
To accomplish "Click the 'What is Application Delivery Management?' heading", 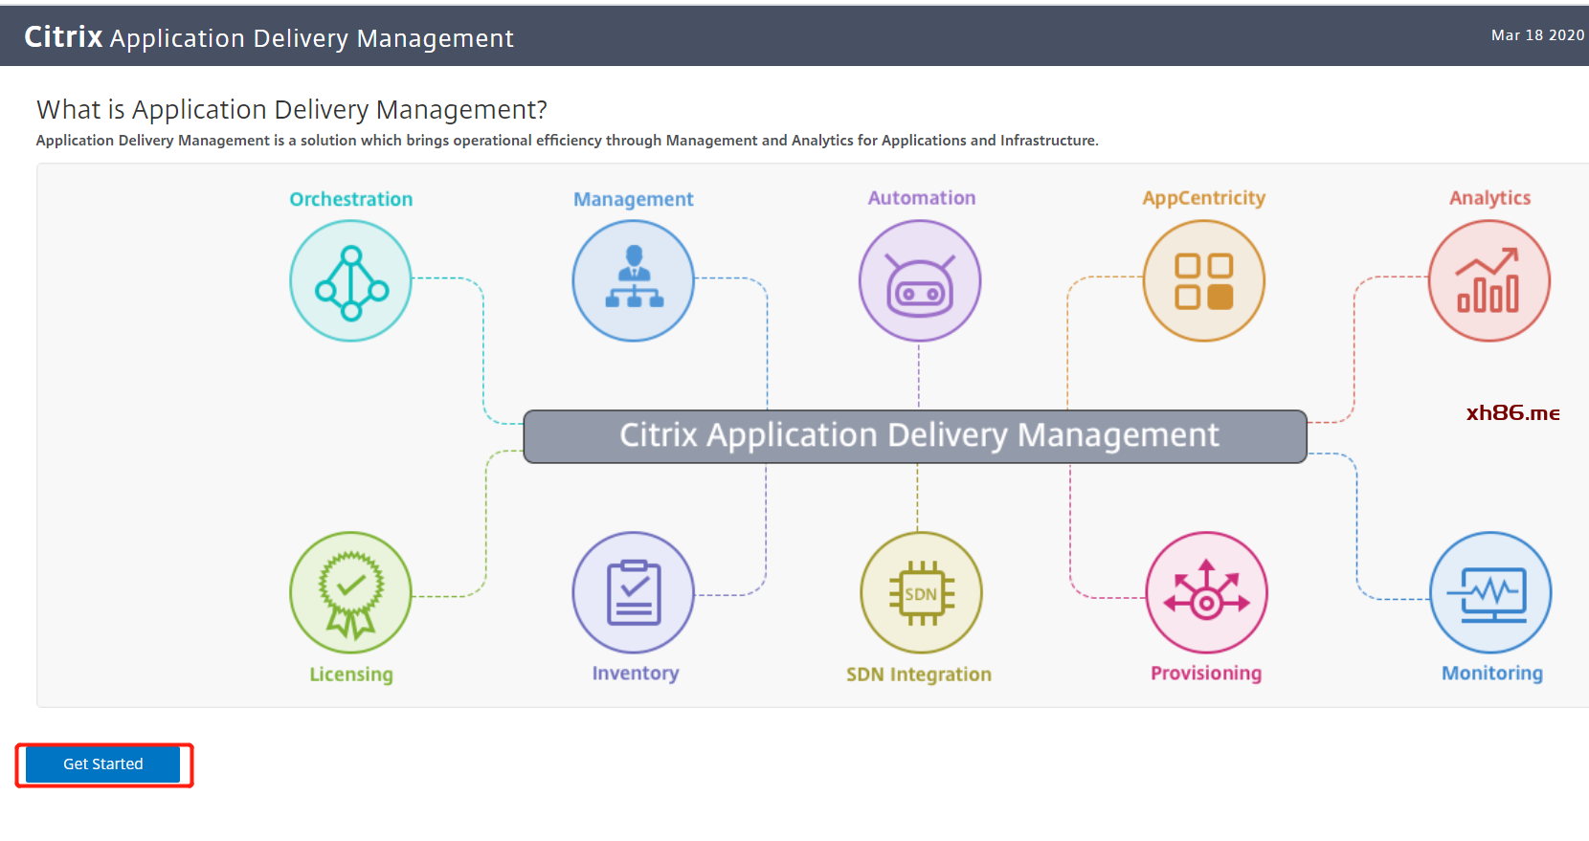I will (x=292, y=110).
